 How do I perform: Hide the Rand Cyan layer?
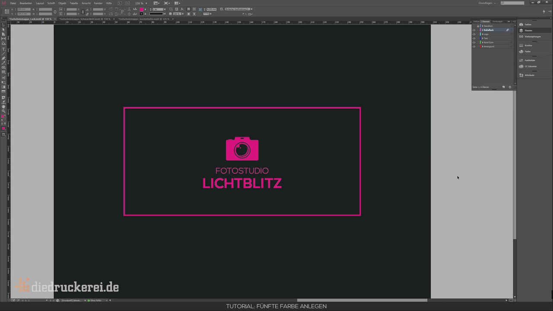(474, 42)
